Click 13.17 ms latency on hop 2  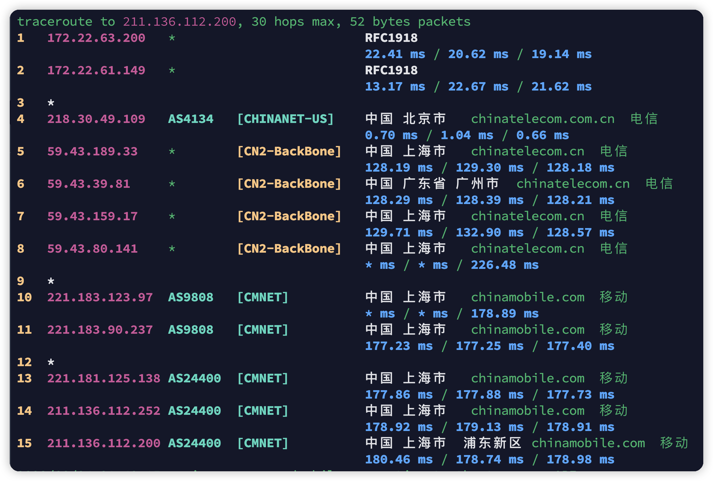click(395, 87)
